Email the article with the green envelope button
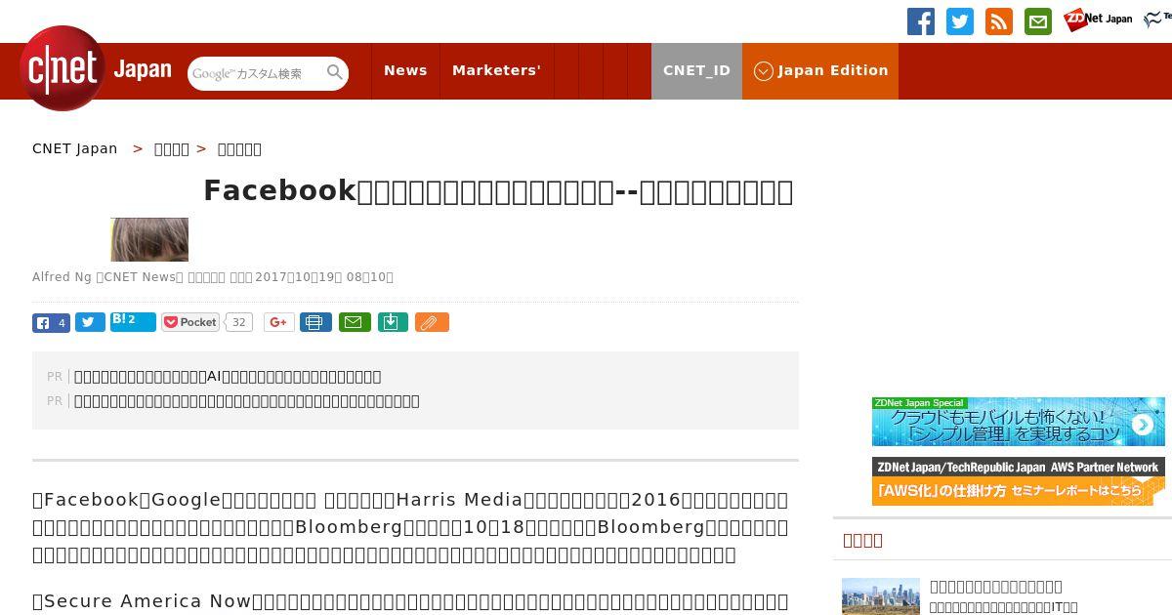This screenshot has height=615, width=1172. pyautogui.click(x=355, y=322)
